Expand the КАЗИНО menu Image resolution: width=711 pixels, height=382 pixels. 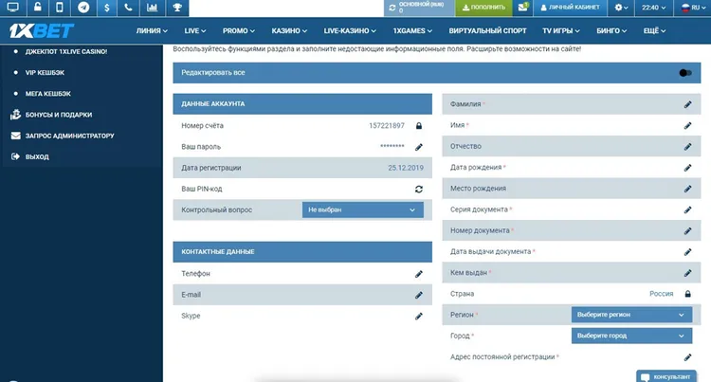289,31
